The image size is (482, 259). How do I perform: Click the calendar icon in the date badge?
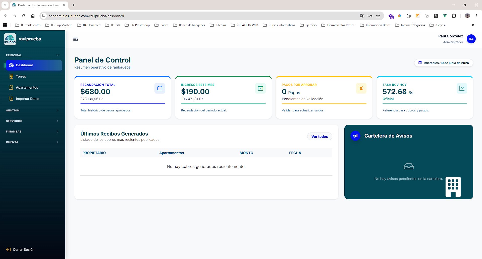coord(420,63)
